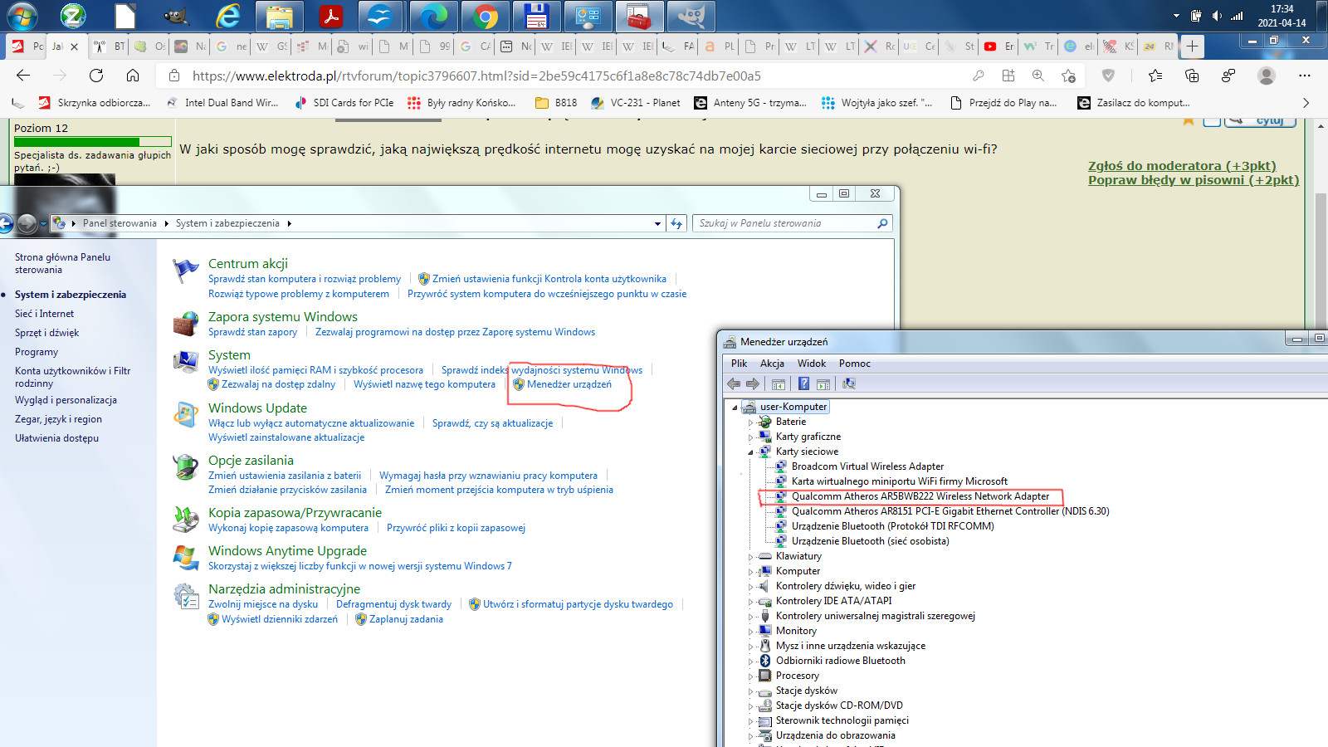Collapse the user-Komputer tree node
The image size is (1328, 747).
tap(735, 408)
